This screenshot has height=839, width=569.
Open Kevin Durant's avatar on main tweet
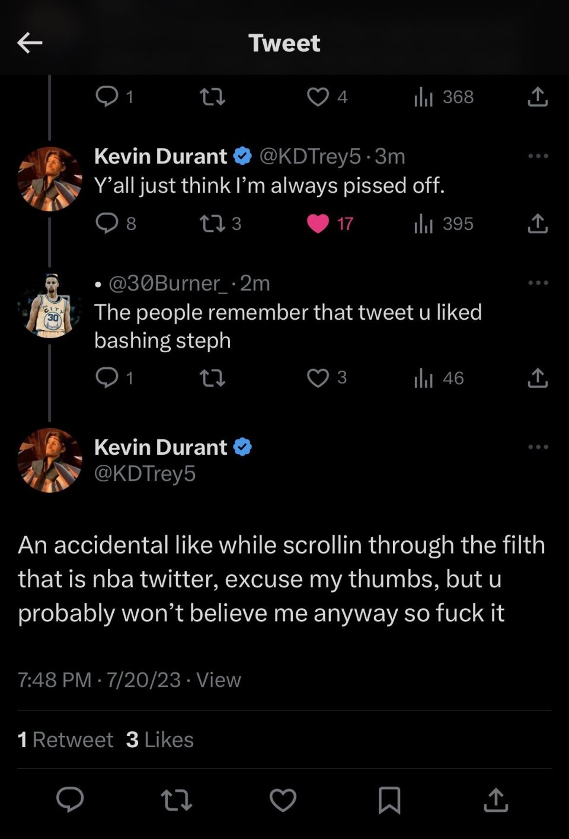tap(50, 461)
